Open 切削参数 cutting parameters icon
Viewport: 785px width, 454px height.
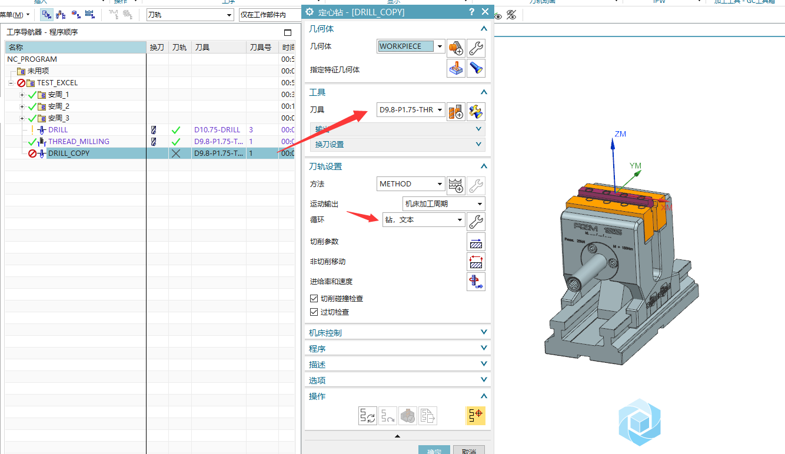point(476,242)
